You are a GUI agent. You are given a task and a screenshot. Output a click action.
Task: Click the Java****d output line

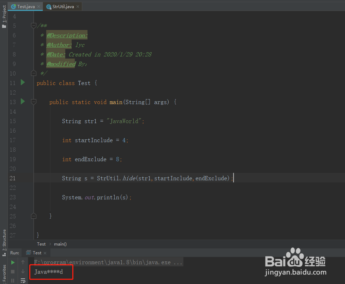pyautogui.click(x=49, y=272)
